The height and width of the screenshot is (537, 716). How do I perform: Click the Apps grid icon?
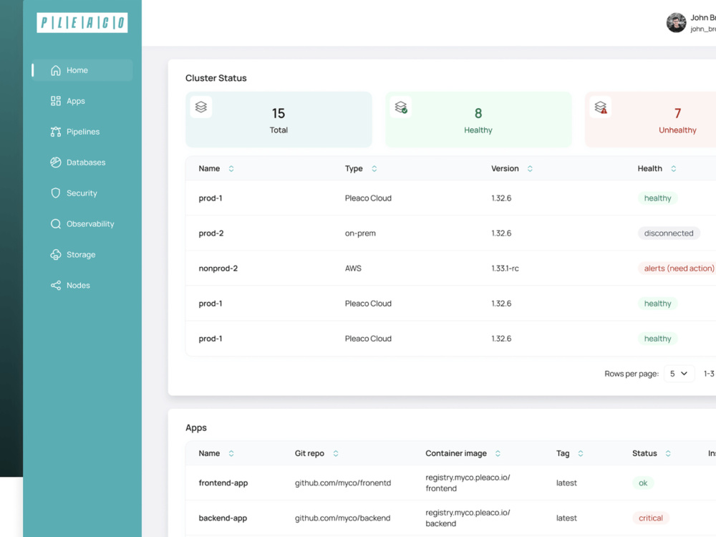click(56, 101)
